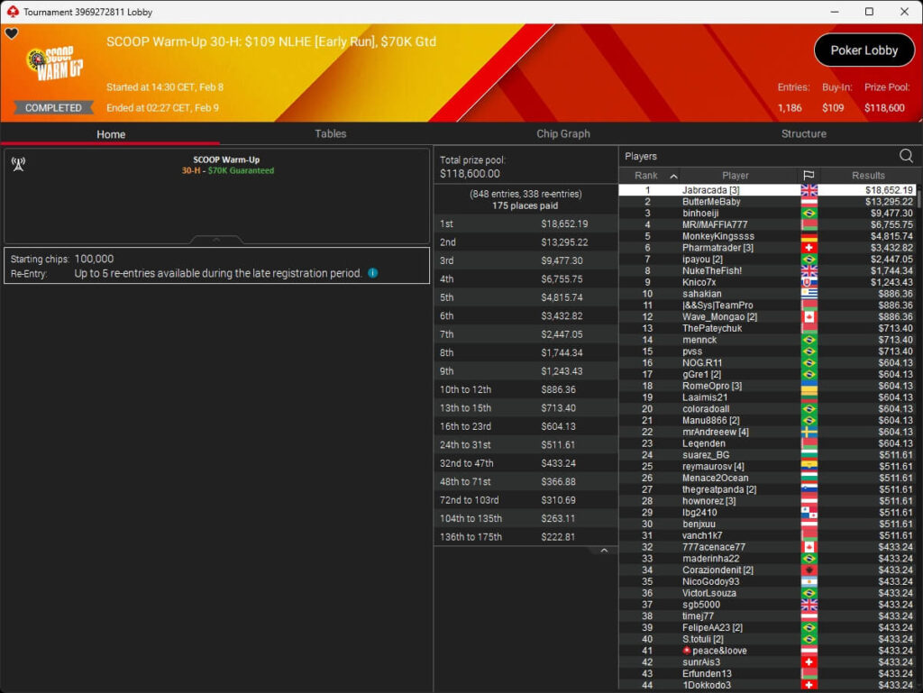
Task: Click the heart favorite icon
Action: [12, 34]
